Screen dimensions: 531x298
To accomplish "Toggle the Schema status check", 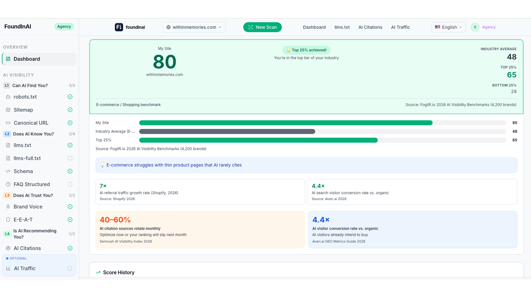I will (x=70, y=171).
